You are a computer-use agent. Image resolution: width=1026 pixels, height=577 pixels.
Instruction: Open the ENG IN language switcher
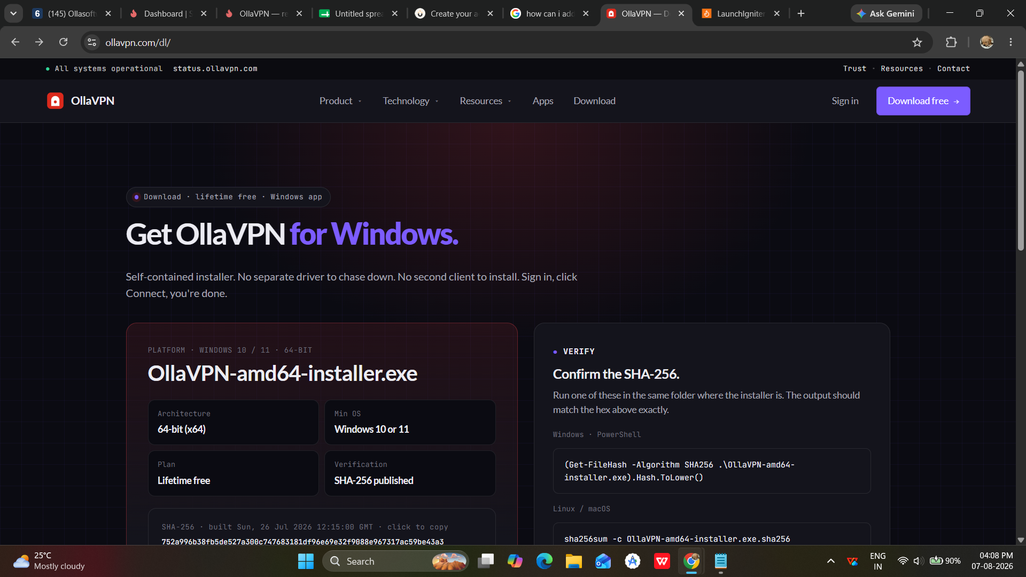[x=877, y=561]
